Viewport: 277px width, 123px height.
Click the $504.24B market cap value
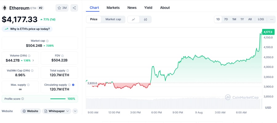tap(34, 46)
